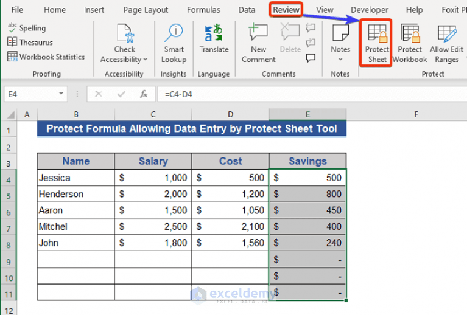
Task: Open the Thesaurus tool
Action: 30,42
